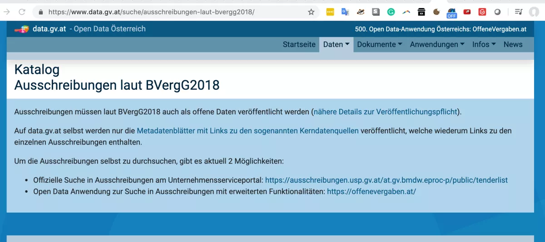Click the extension showing OFF badge
The height and width of the screenshot is (242, 545).
[452, 13]
